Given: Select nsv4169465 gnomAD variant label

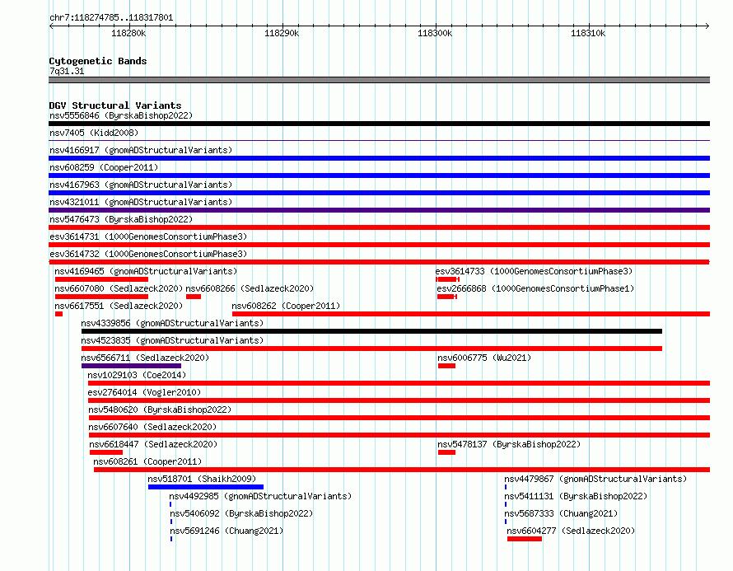Looking at the screenshot, I should click(x=146, y=271).
